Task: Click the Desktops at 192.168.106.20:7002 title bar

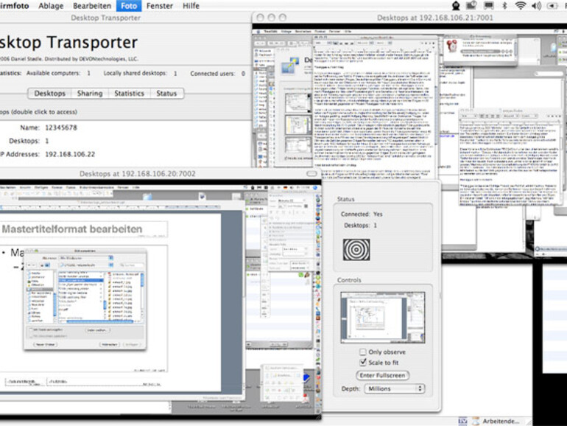Action: tap(138, 174)
